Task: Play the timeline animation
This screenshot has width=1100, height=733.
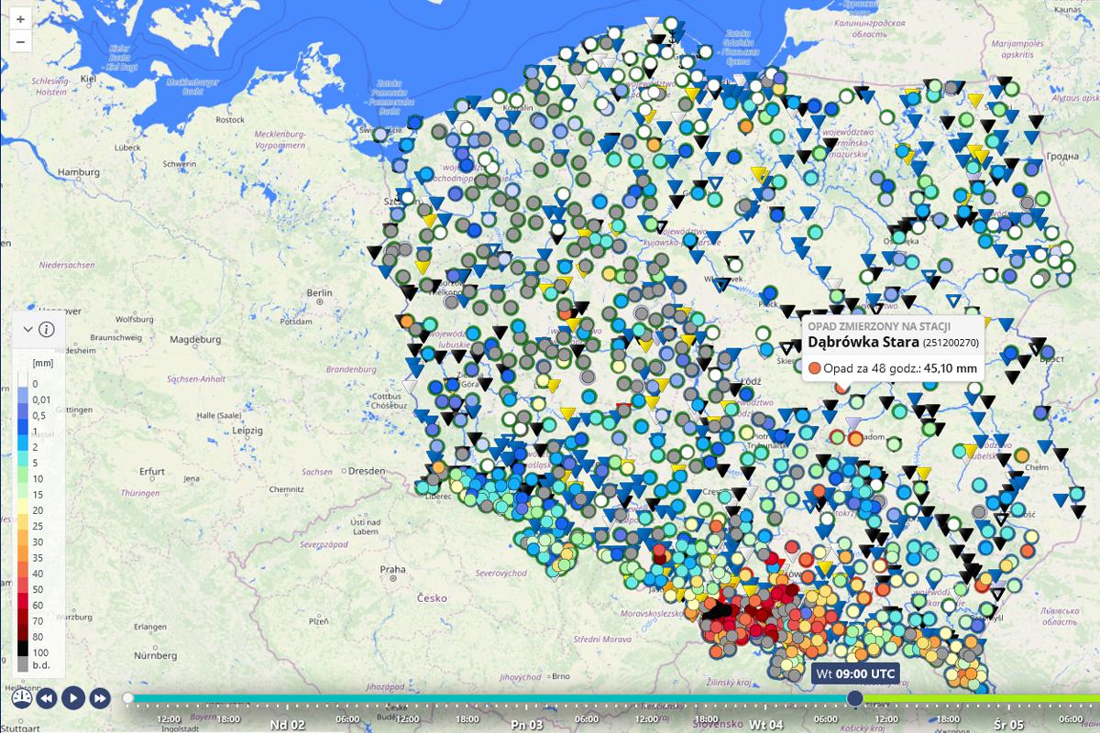Action: pos(73,698)
